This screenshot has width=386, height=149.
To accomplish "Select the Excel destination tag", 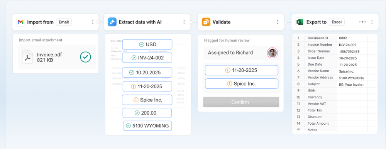I will point(337,22).
